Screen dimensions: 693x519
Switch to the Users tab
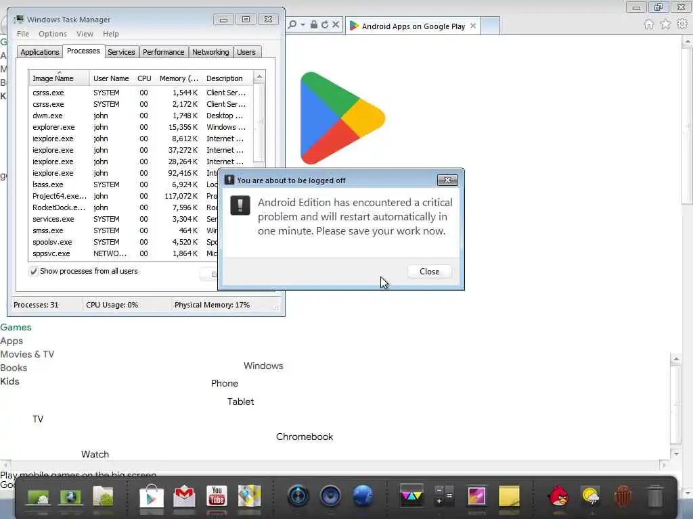pos(246,52)
